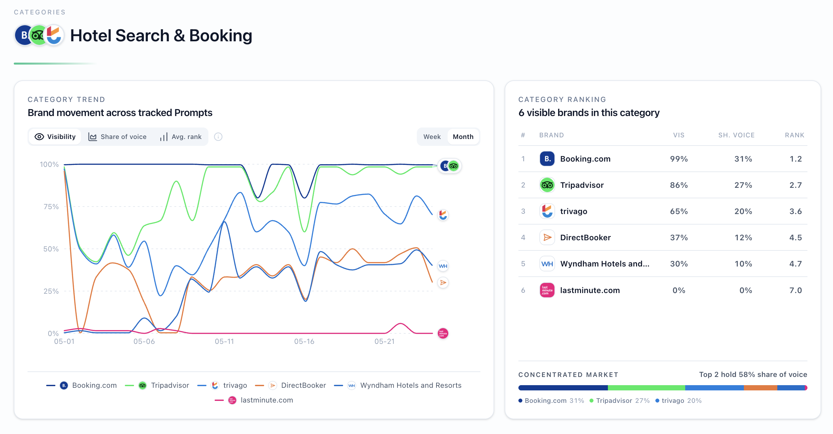Viewport: 833px width, 434px height.
Task: Click lastminute.com 7.0 rank value
Action: coord(795,290)
